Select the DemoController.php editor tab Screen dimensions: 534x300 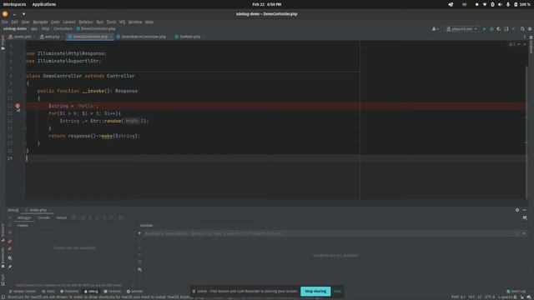[89, 37]
